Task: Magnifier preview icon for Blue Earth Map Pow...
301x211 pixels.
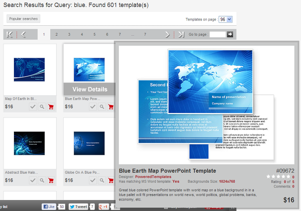Action: [x=102, y=106]
